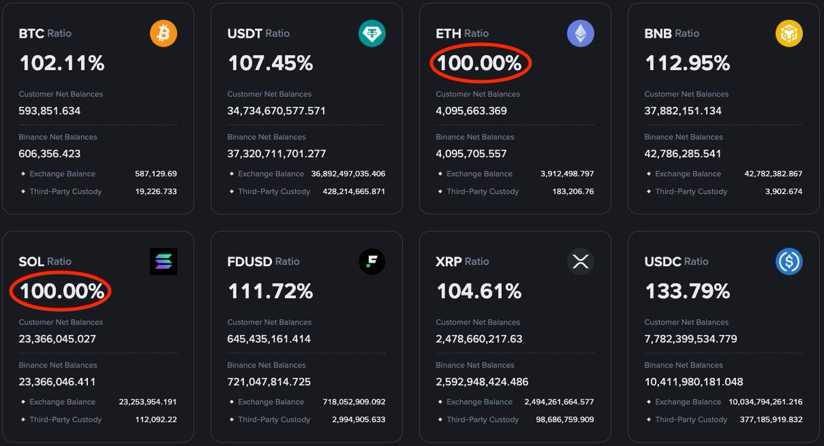Click the Bitcoin logo icon
The image size is (824, 446).
click(163, 34)
